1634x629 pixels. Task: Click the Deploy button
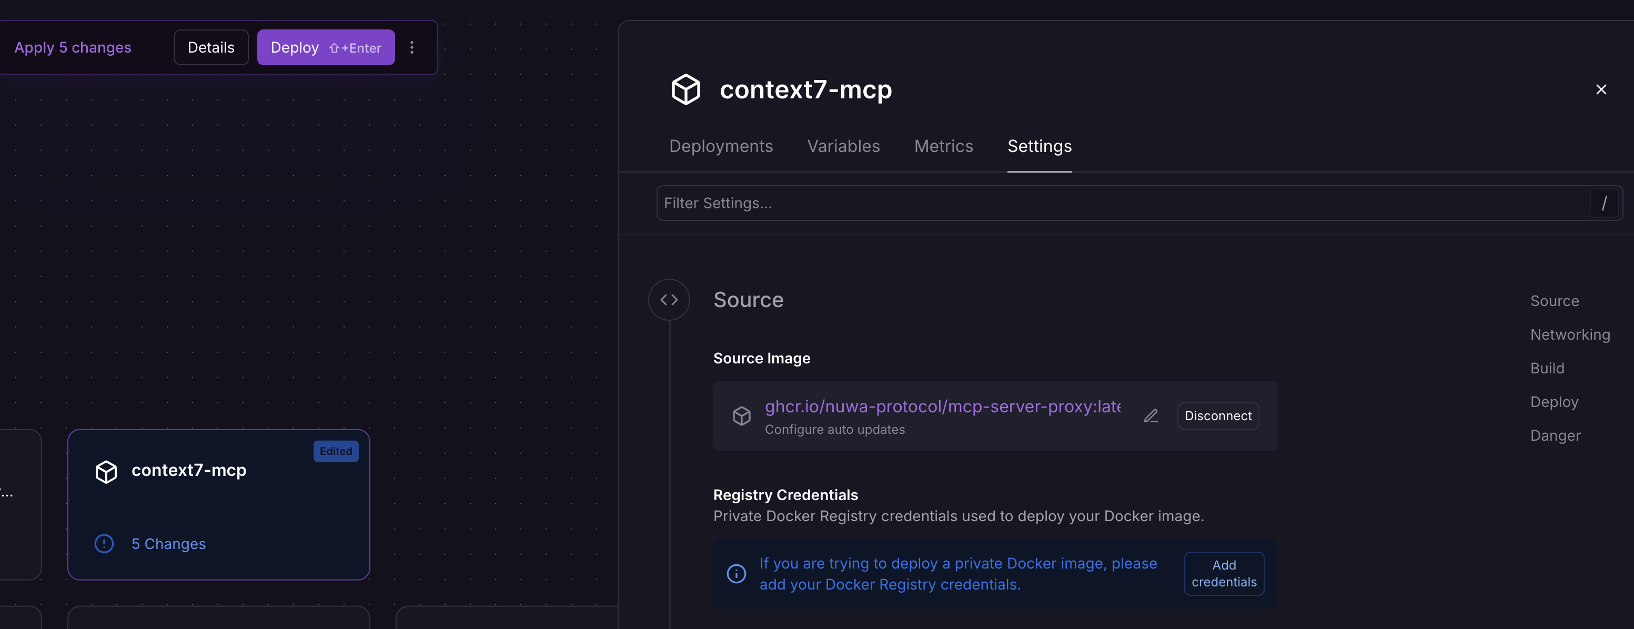point(326,47)
